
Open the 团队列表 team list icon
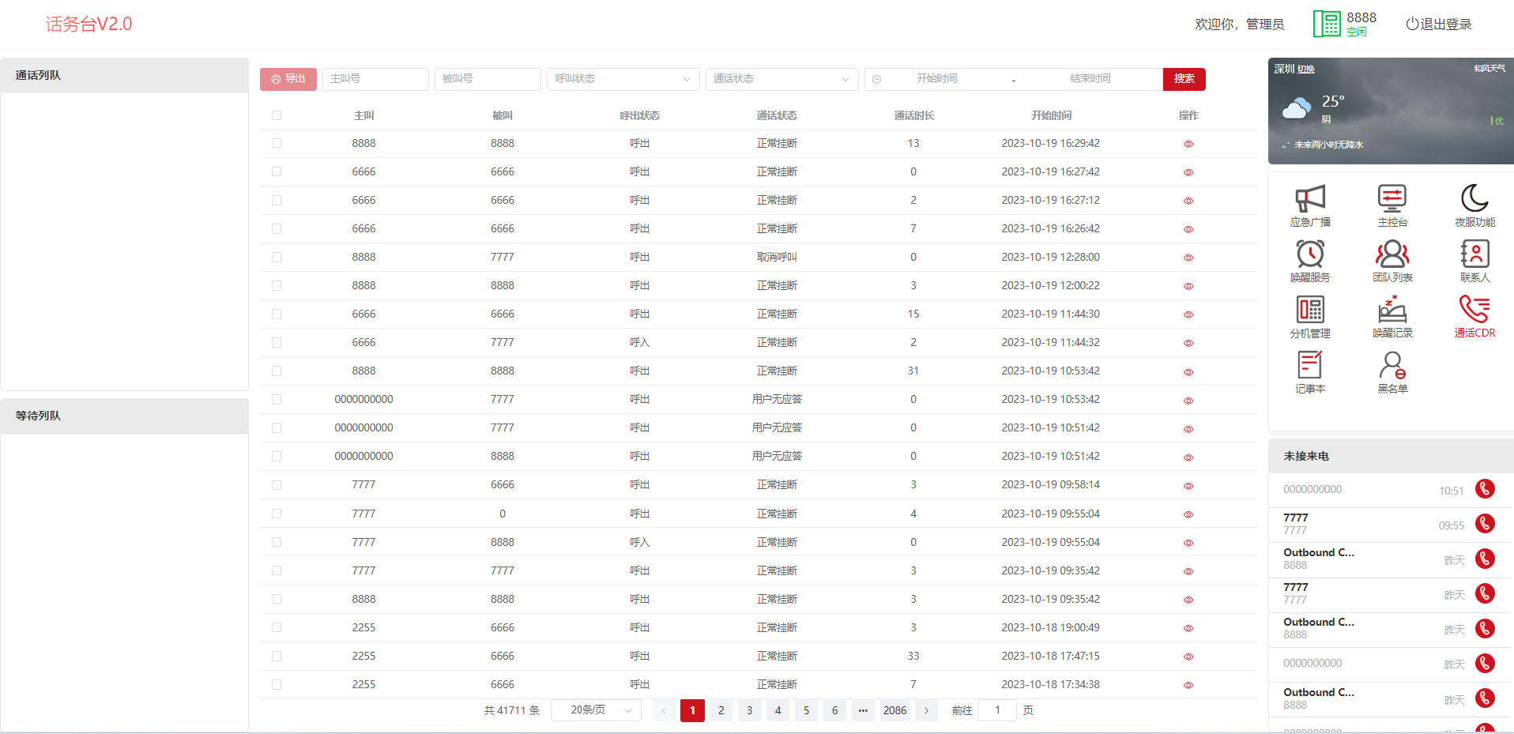pyautogui.click(x=1392, y=254)
